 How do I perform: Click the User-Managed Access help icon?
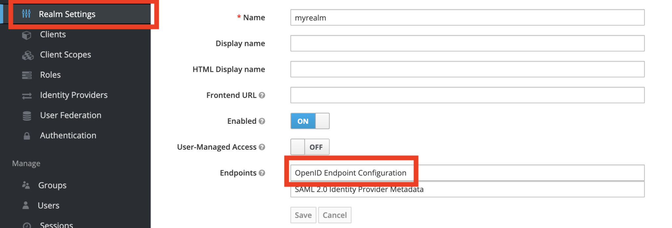click(262, 147)
